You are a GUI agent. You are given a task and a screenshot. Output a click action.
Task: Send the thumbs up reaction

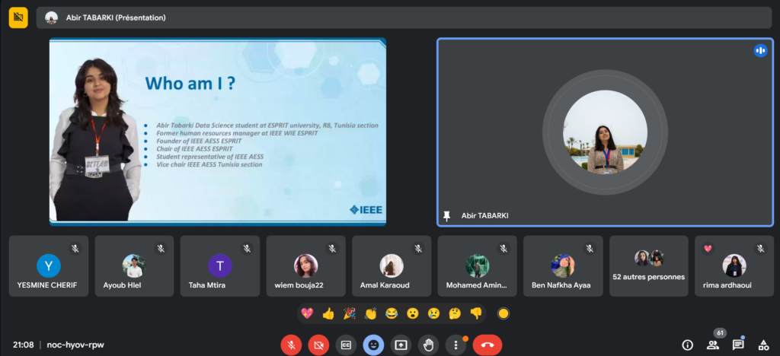pos(328,313)
